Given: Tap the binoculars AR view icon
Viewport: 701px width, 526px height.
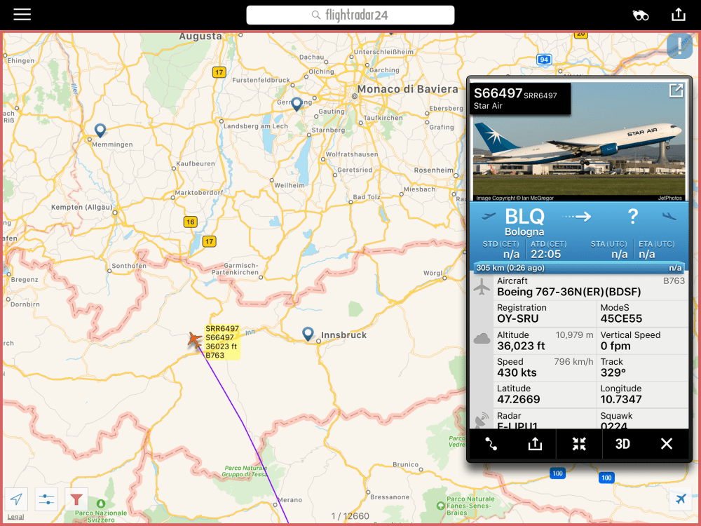Looking at the screenshot, I should pos(640,15).
